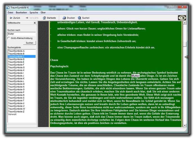Select TraumSymbole-T in search results

pos(16,101)
